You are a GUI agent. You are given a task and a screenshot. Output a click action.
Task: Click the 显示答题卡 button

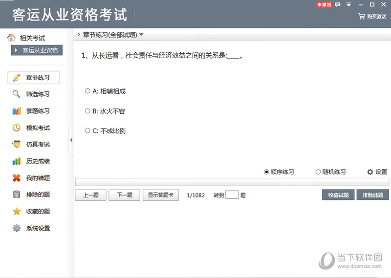coord(161,195)
